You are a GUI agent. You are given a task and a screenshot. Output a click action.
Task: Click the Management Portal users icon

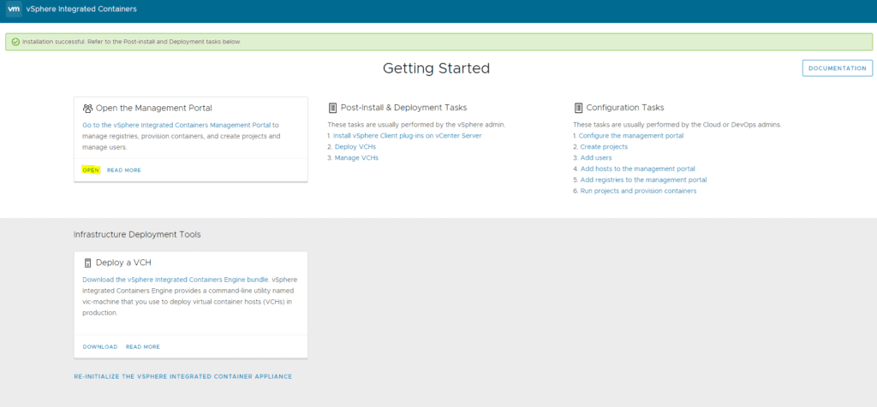tap(87, 109)
